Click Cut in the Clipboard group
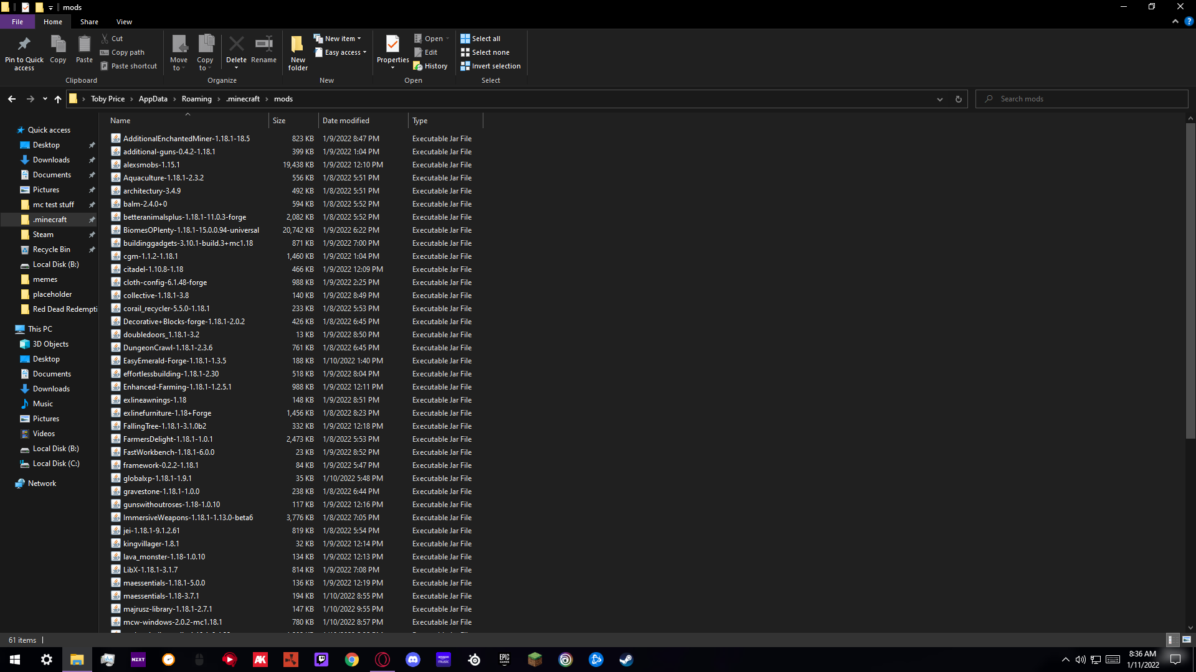Image resolution: width=1196 pixels, height=672 pixels. (112, 39)
